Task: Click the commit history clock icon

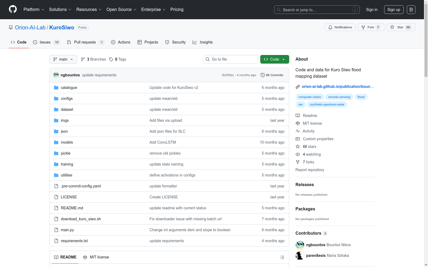Action: point(263,75)
